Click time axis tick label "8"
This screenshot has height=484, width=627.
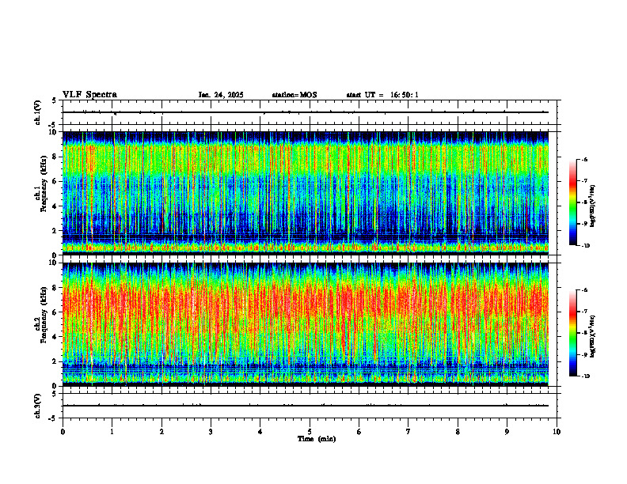click(458, 432)
